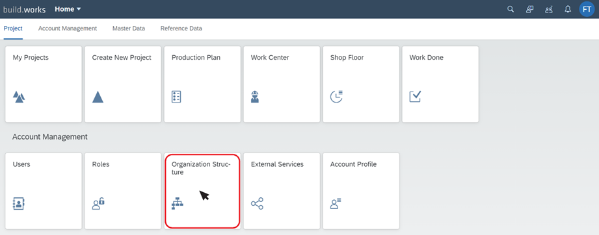599x235 pixels.
Task: Open the FT user avatar menu
Action: point(587,9)
